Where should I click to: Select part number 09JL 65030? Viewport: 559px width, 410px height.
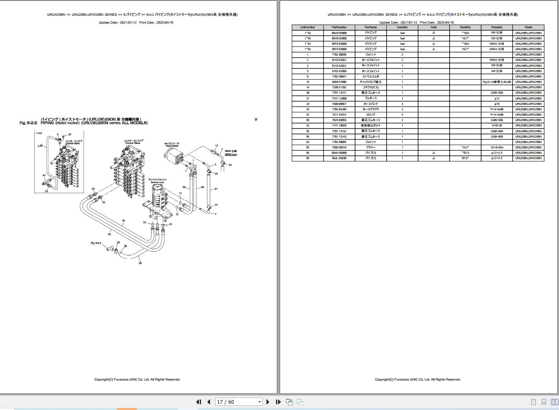coord(339,158)
